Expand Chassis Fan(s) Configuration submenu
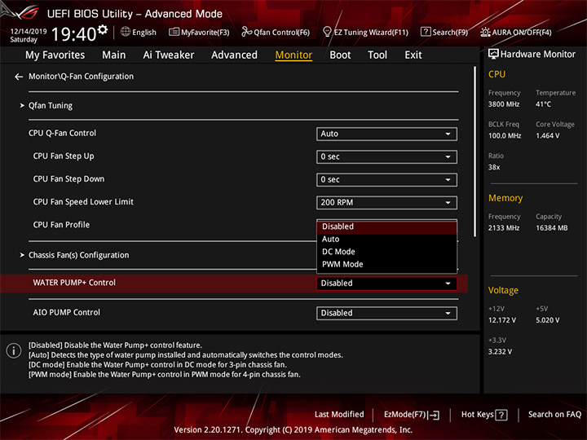587x440 pixels. 78,255
